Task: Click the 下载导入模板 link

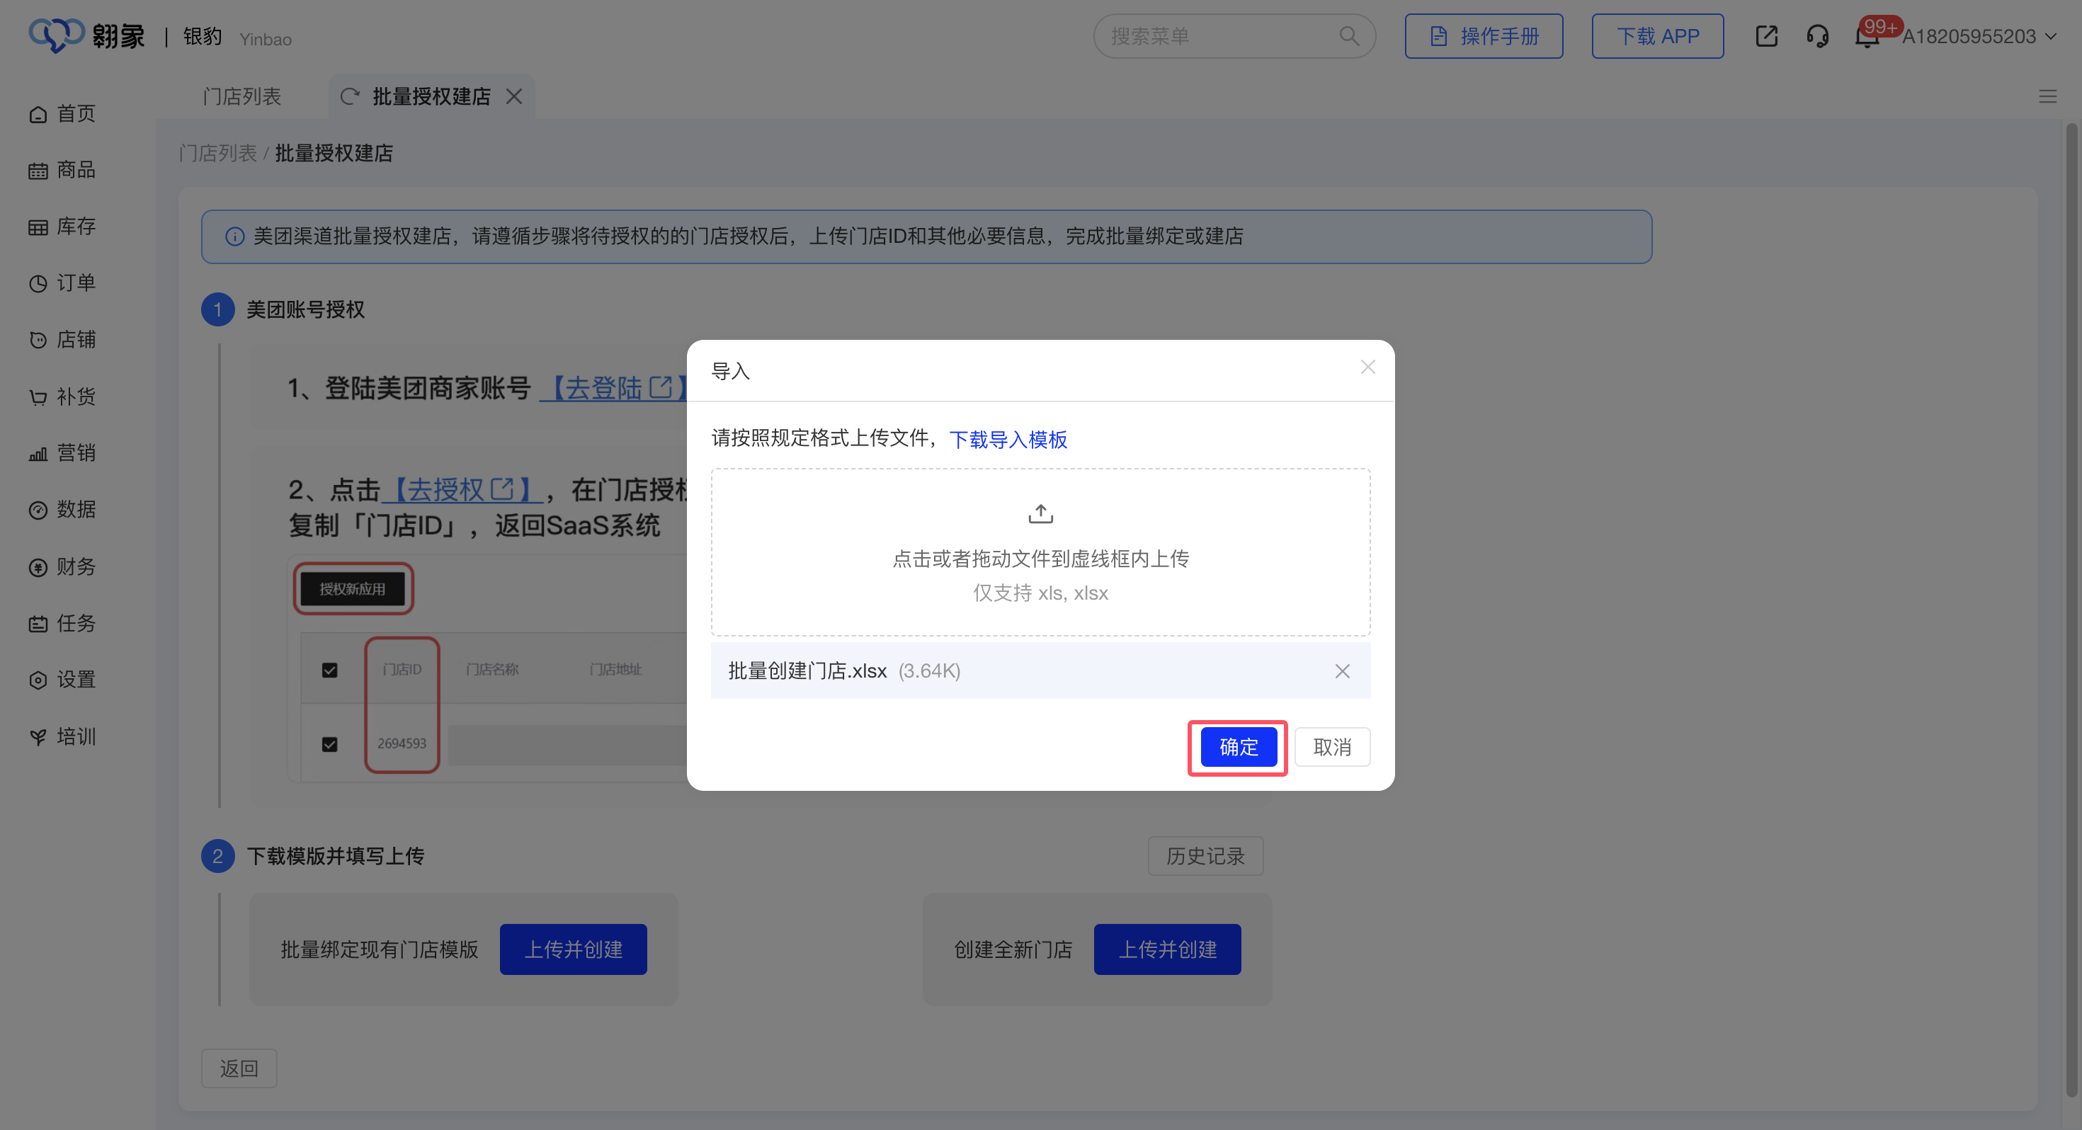Action: point(1008,440)
